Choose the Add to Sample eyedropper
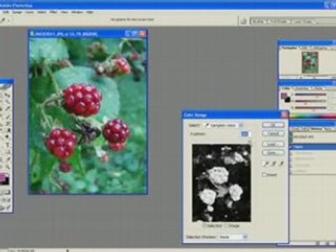The image size is (336, 252). [274, 164]
